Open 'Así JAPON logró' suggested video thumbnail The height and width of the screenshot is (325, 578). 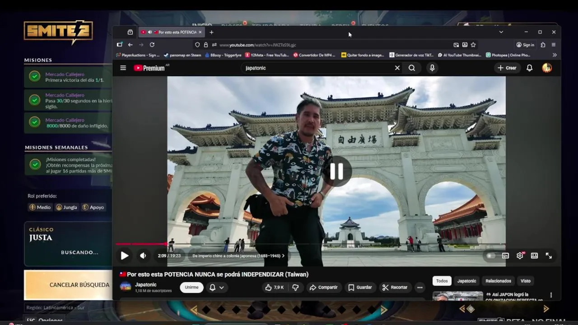coord(458,296)
